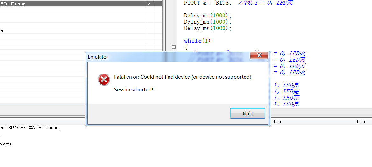This screenshot has height=167, width=372.
Task: Select the LED - Debug workspace row
Action: coord(72,4)
